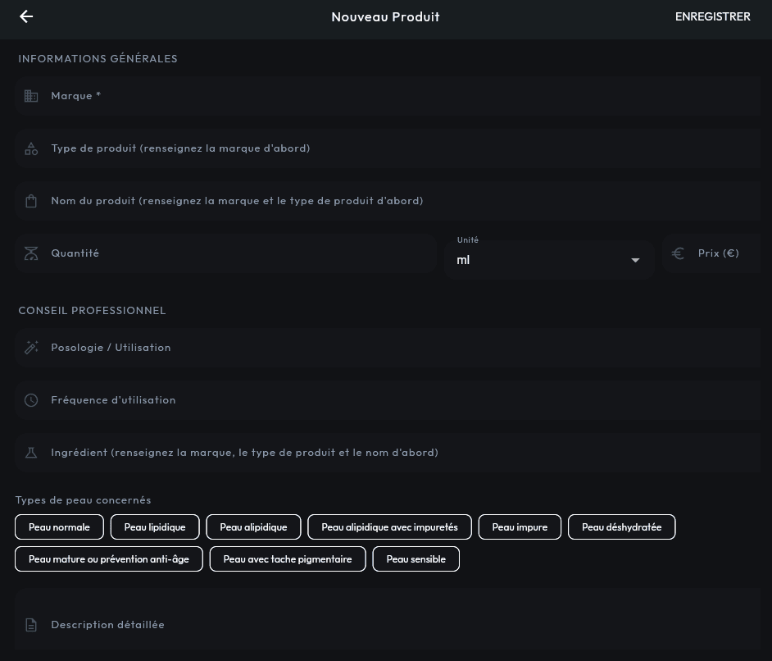This screenshot has height=661, width=772.
Task: Toggle the Peau alipidique chip
Action: pyautogui.click(x=253, y=527)
